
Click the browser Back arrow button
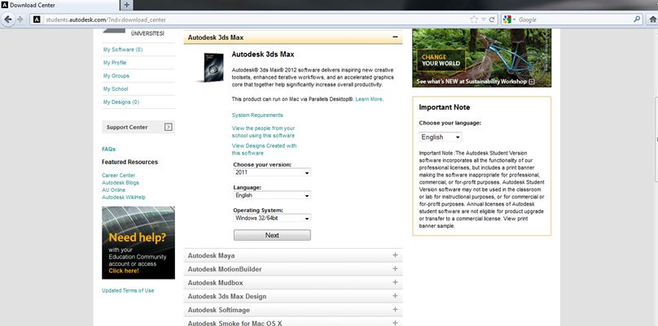pyautogui.click(x=8, y=20)
